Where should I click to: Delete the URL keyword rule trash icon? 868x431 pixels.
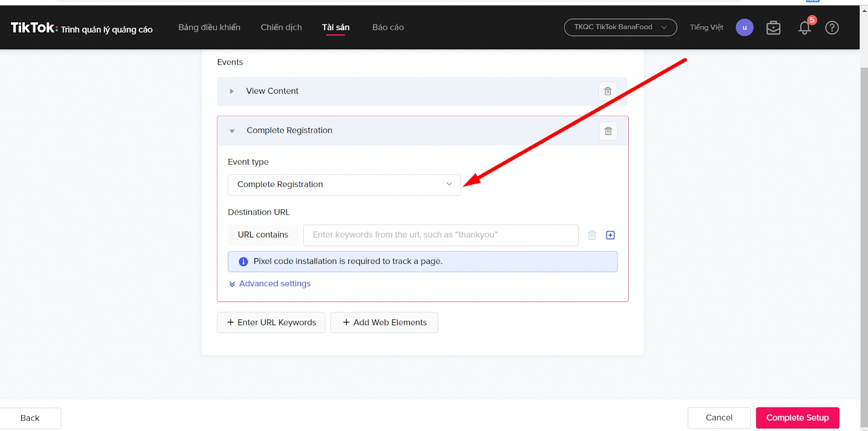[592, 235]
